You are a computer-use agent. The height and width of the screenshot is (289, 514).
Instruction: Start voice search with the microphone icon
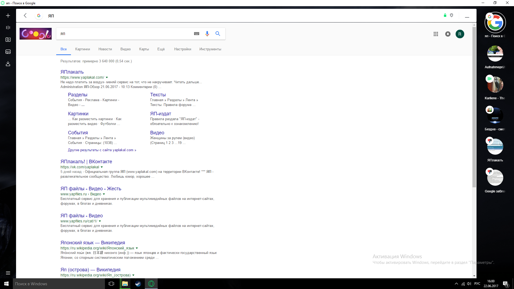pyautogui.click(x=207, y=34)
